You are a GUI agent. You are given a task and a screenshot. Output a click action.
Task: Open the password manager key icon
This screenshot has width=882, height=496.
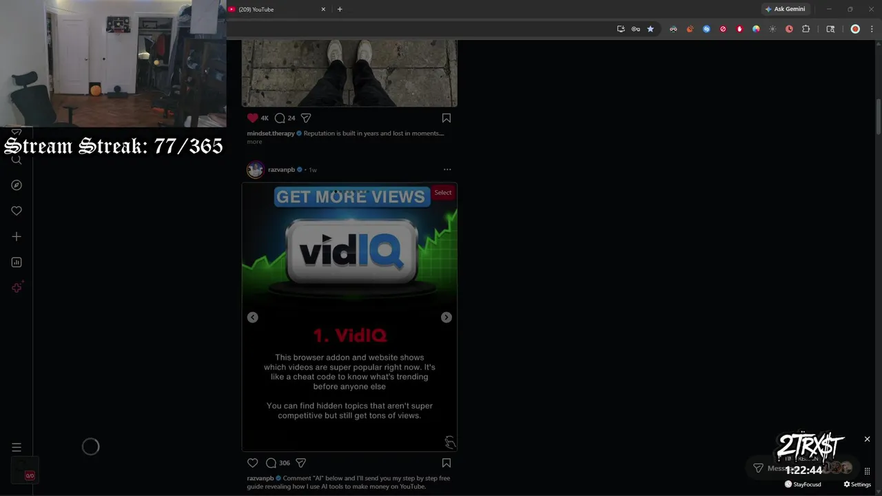coord(635,29)
